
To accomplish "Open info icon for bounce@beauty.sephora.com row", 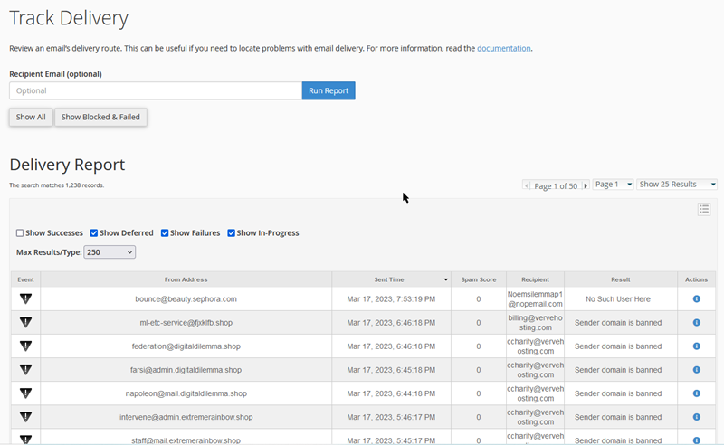I will pyautogui.click(x=696, y=299).
